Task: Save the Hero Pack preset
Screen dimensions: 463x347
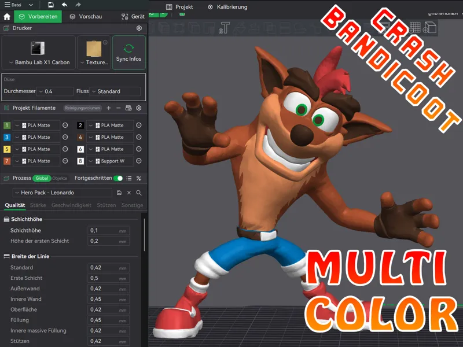Action: 119,193
